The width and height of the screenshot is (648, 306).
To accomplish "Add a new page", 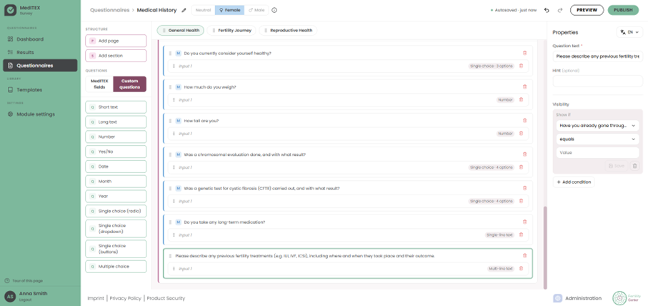I will tap(116, 41).
